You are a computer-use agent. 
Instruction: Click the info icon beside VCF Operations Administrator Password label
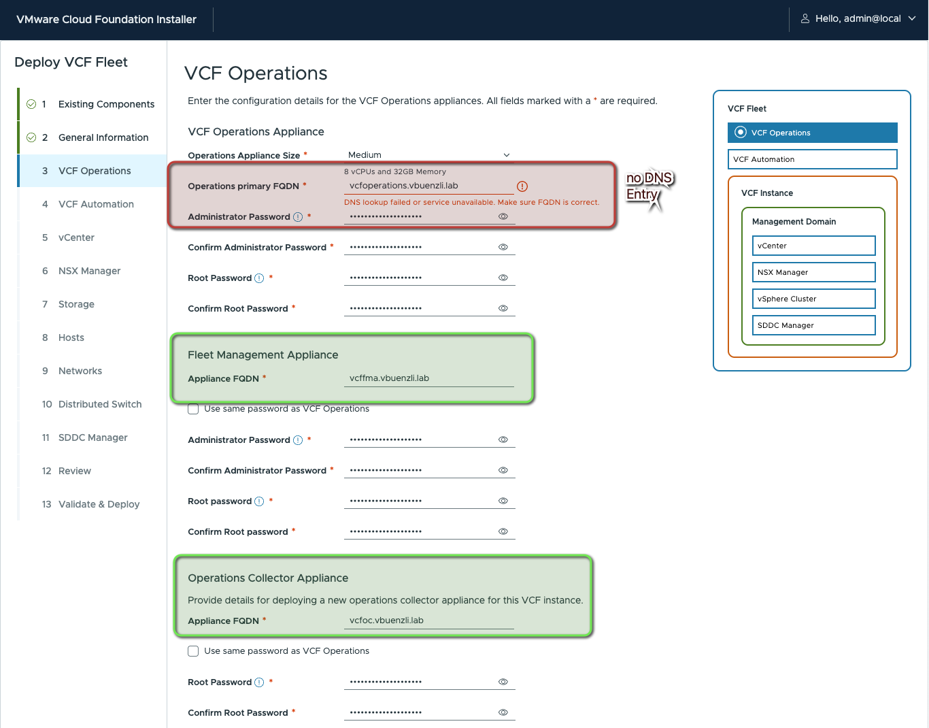pyautogui.click(x=298, y=217)
